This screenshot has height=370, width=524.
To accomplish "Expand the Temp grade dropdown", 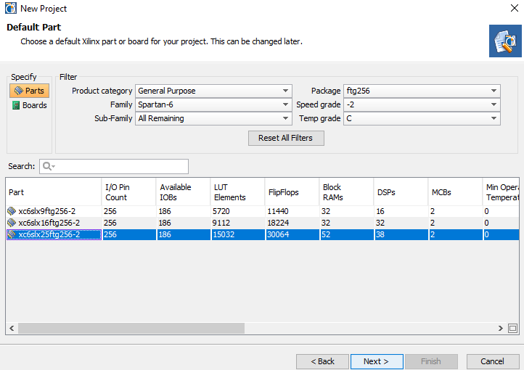I will point(422,118).
